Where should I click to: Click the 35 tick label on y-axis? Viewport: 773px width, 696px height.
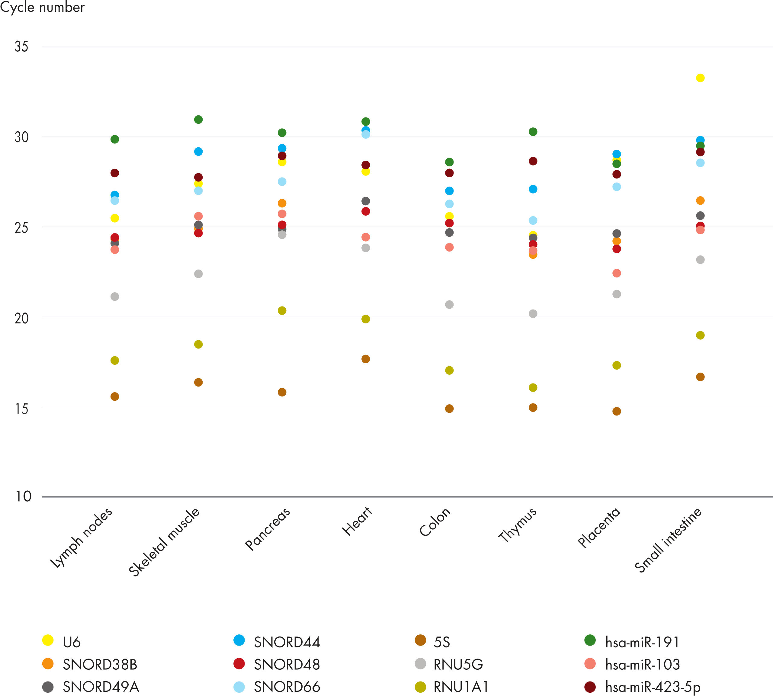(x=21, y=47)
